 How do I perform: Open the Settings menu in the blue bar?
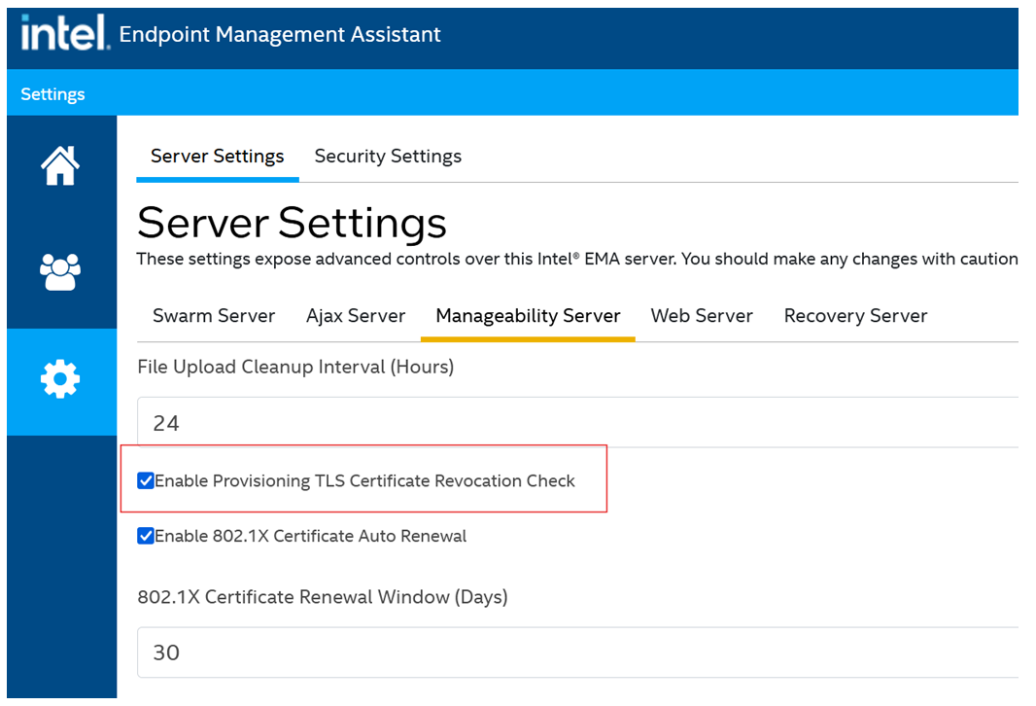52,93
